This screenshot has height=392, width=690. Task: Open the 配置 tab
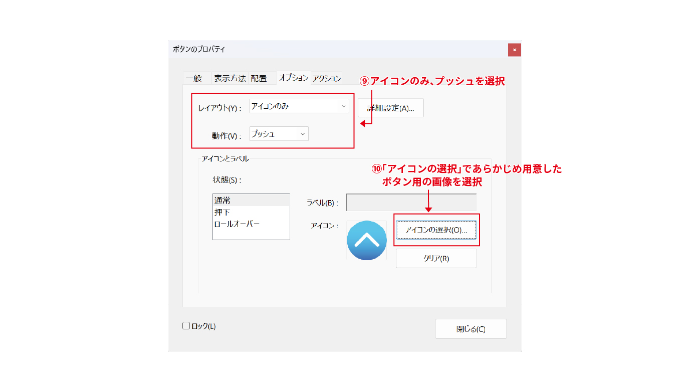tap(259, 78)
